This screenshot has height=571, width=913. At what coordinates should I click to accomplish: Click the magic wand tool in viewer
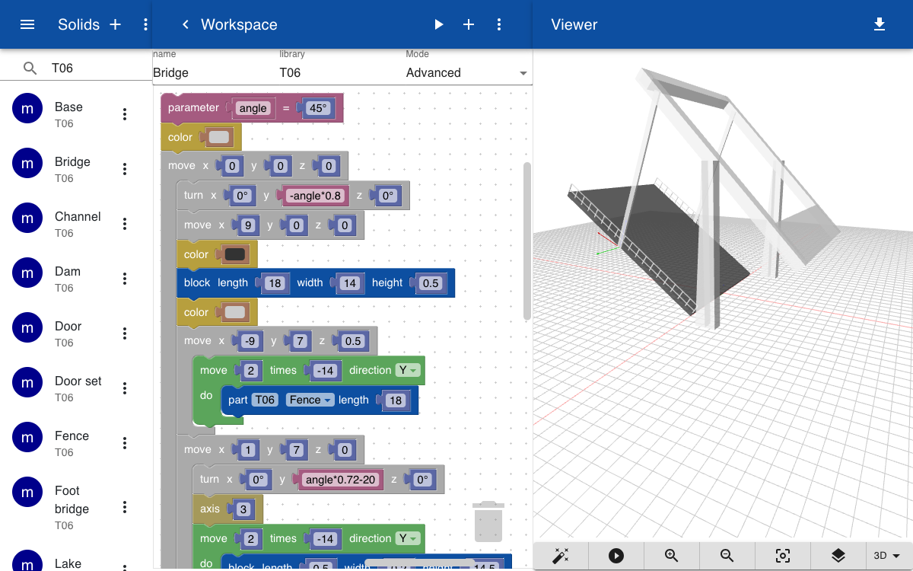[561, 556]
